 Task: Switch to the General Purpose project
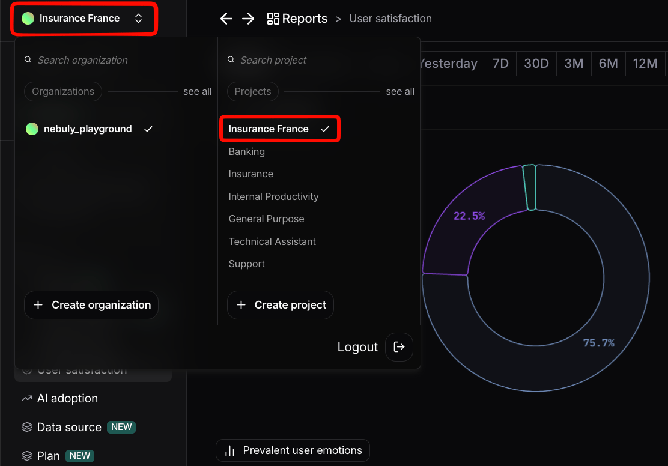click(x=266, y=219)
